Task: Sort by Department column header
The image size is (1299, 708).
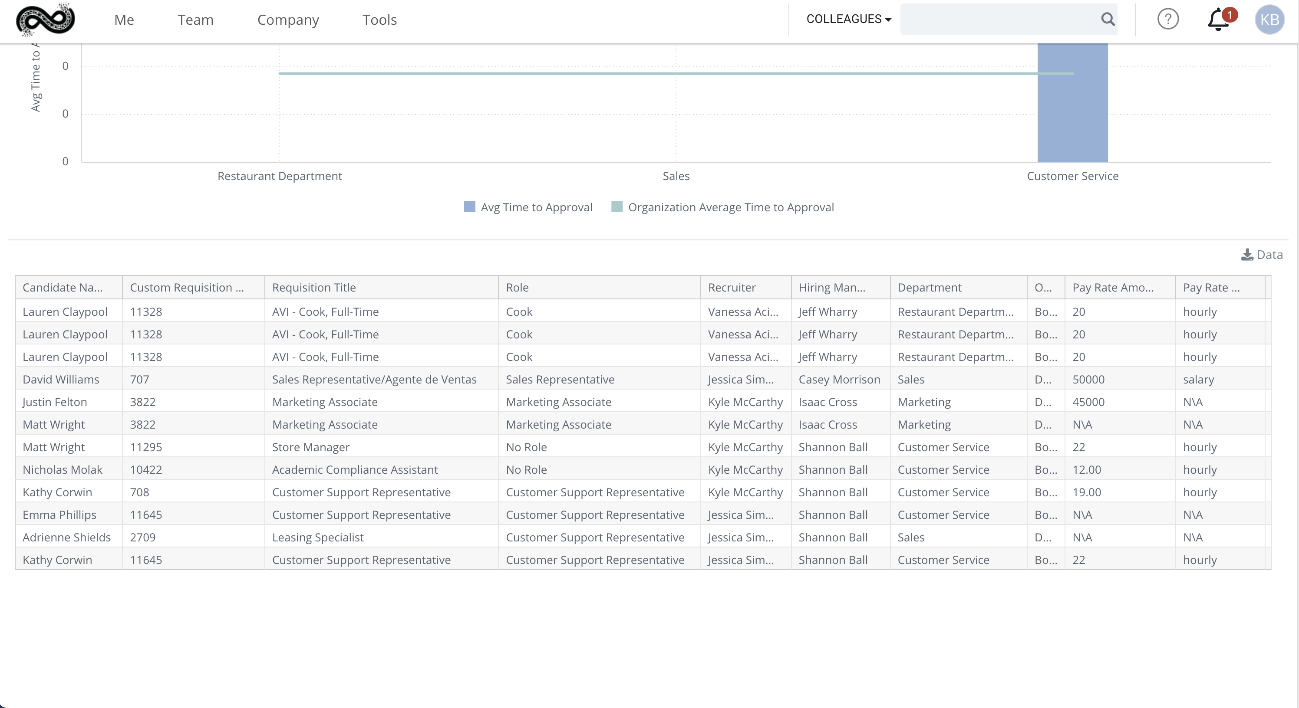Action: tap(958, 287)
